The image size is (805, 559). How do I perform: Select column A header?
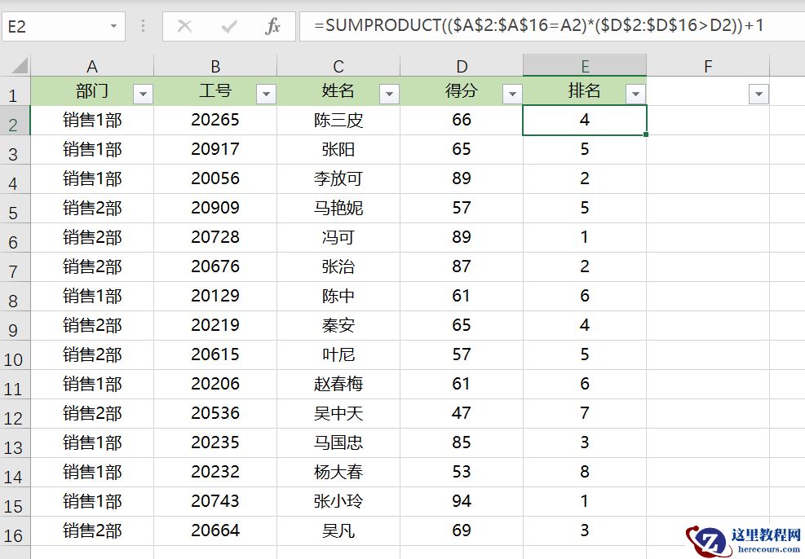tap(92, 66)
